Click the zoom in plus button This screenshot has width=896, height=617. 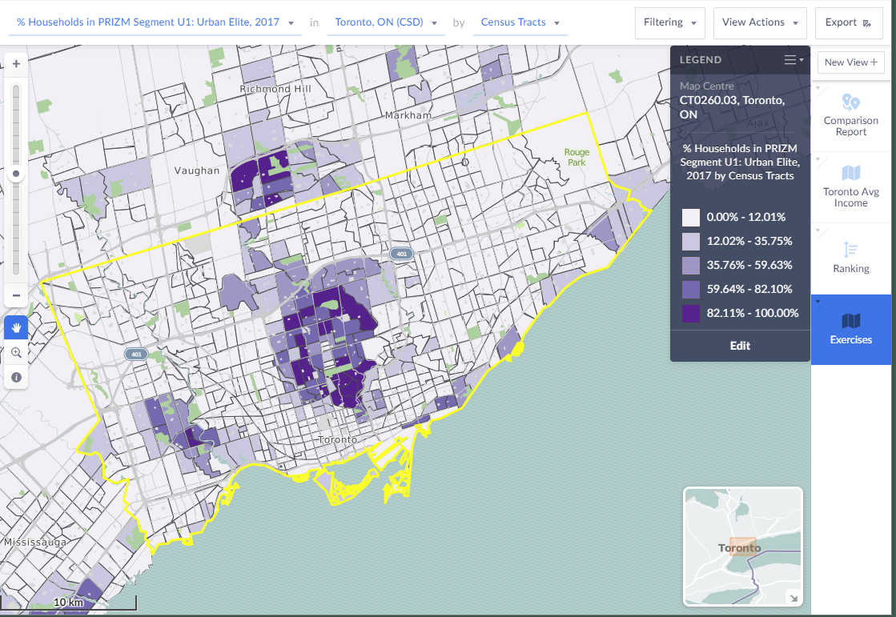coord(16,63)
